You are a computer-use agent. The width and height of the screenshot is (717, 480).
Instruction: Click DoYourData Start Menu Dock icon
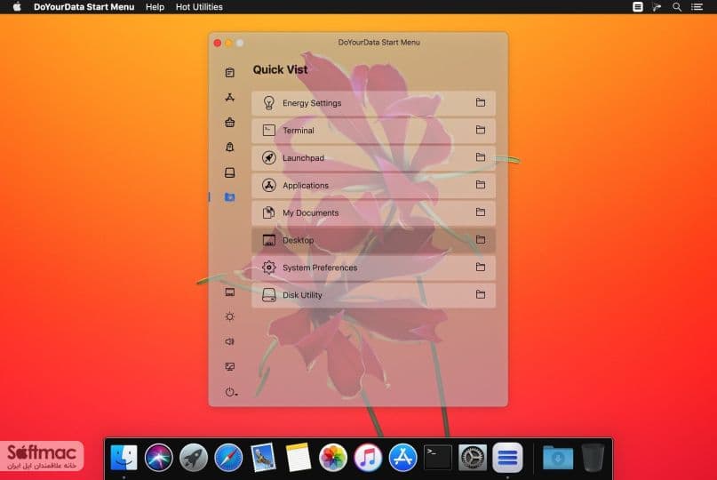[507, 457]
